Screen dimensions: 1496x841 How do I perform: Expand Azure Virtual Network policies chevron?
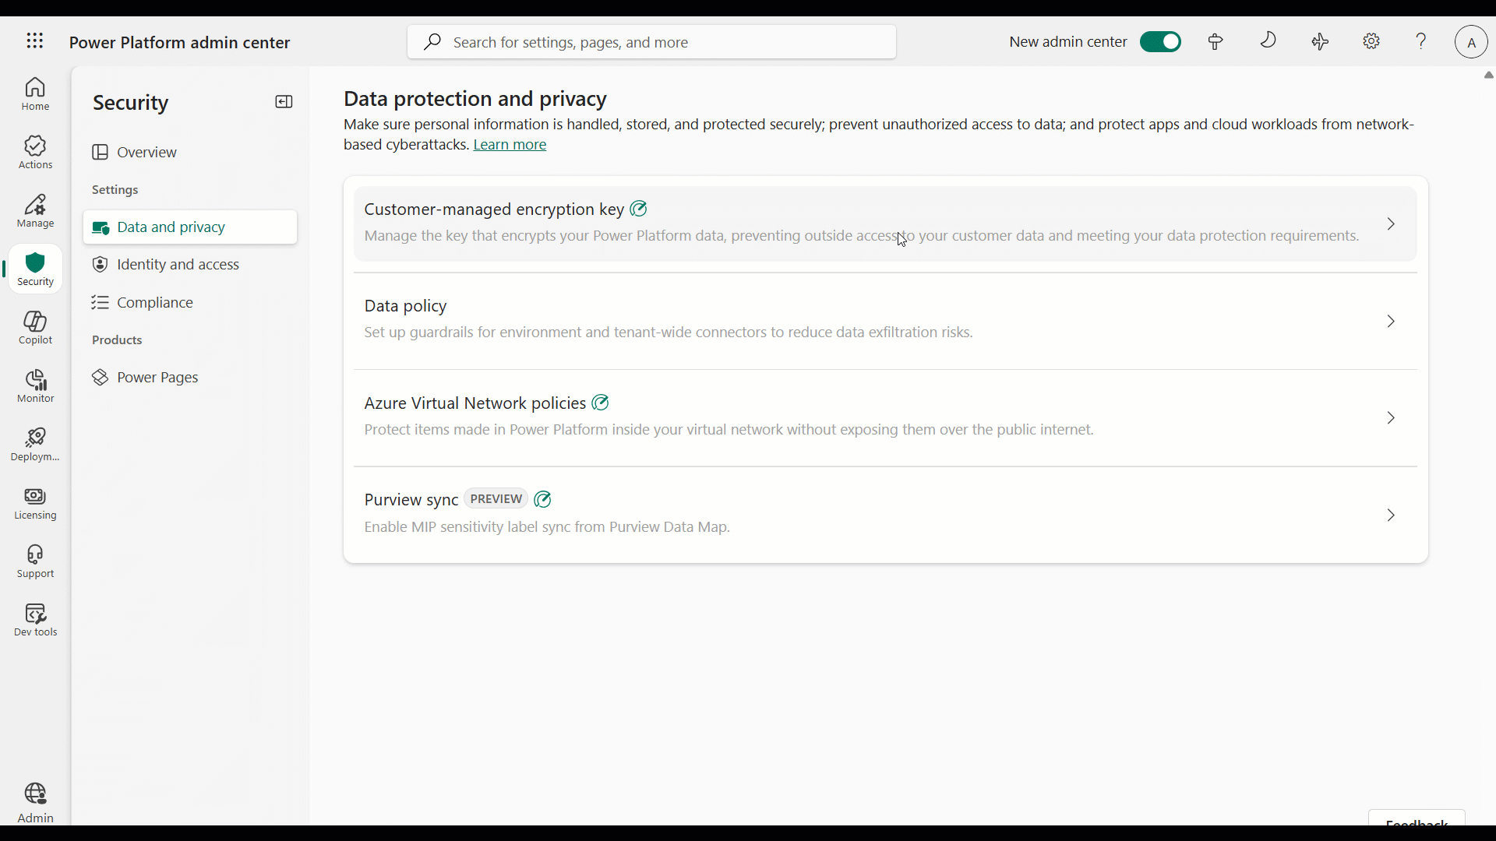tap(1391, 418)
